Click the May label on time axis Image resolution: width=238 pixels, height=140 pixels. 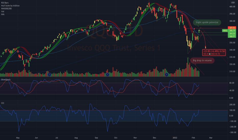(x=18, y=138)
